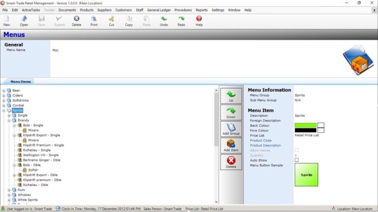378x212 pixels.
Task: Open Help via the toolbar icon
Action: pos(199,21)
